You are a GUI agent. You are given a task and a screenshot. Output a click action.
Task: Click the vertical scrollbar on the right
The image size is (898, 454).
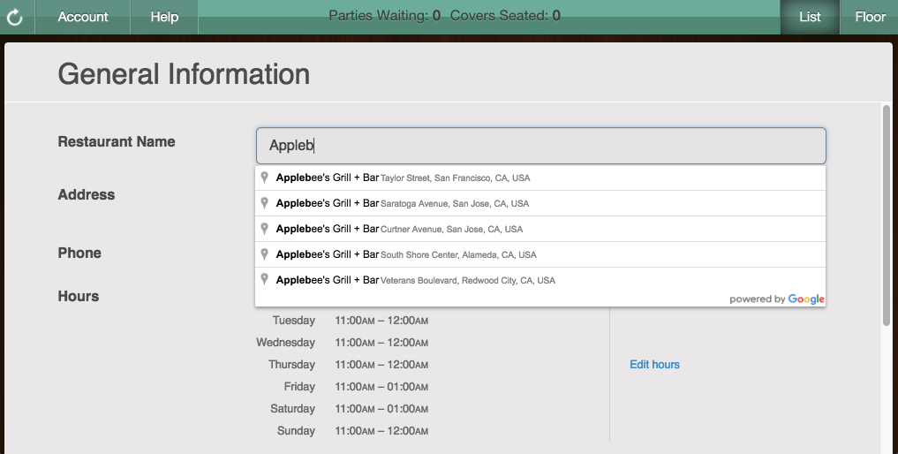pos(887,215)
